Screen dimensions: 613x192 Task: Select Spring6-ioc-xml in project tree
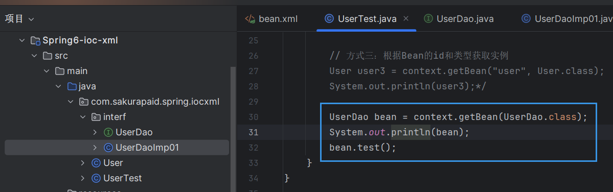coord(80,40)
